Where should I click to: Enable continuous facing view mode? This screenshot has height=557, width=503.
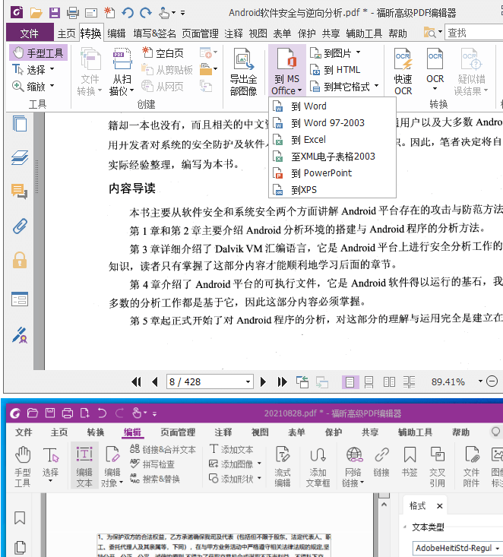[410, 382]
